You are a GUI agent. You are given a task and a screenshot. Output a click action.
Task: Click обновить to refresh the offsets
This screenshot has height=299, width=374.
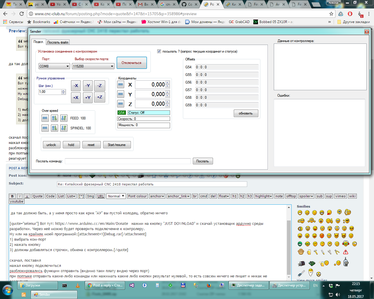pyautogui.click(x=246, y=113)
